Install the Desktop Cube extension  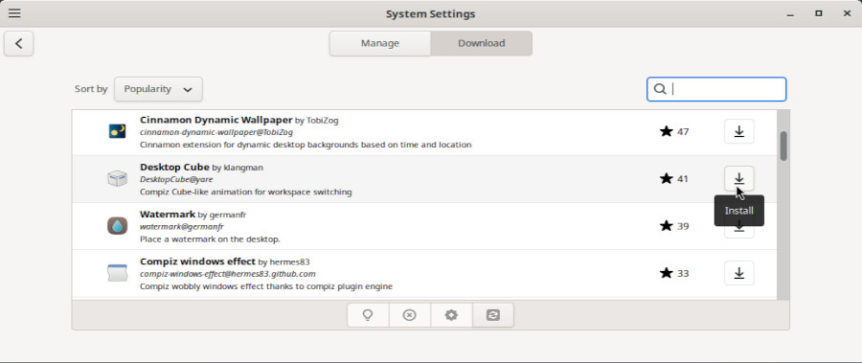(738, 178)
